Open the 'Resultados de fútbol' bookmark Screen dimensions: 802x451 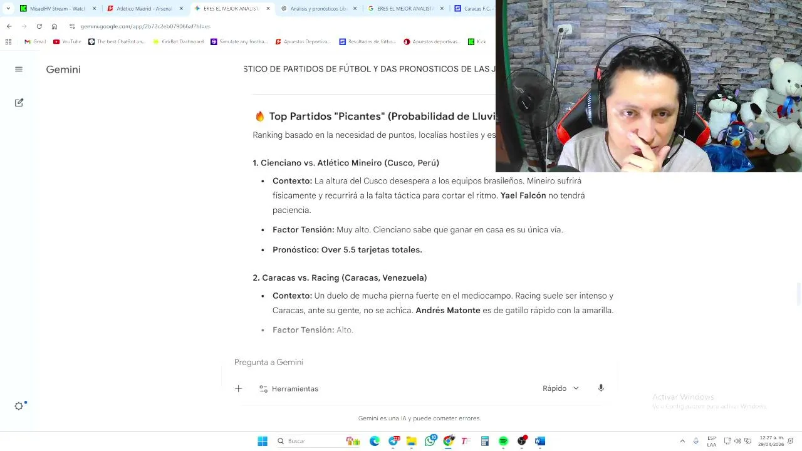click(x=368, y=41)
